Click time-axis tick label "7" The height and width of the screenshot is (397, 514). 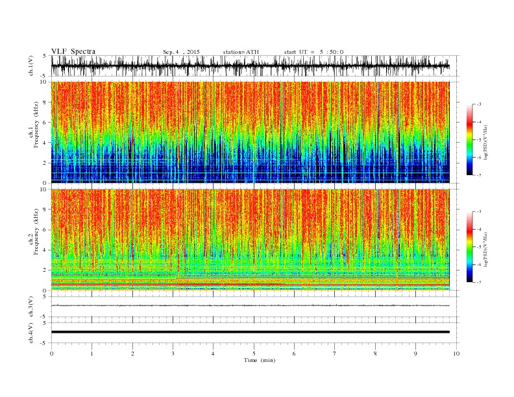[335, 354]
